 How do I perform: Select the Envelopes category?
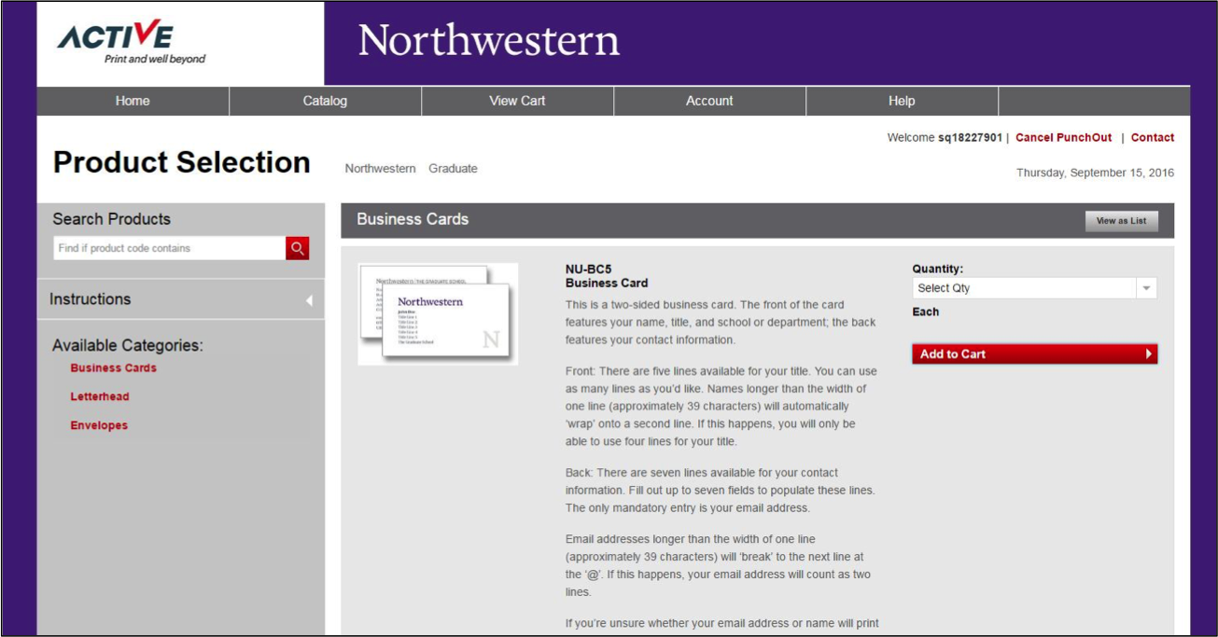pyautogui.click(x=99, y=426)
